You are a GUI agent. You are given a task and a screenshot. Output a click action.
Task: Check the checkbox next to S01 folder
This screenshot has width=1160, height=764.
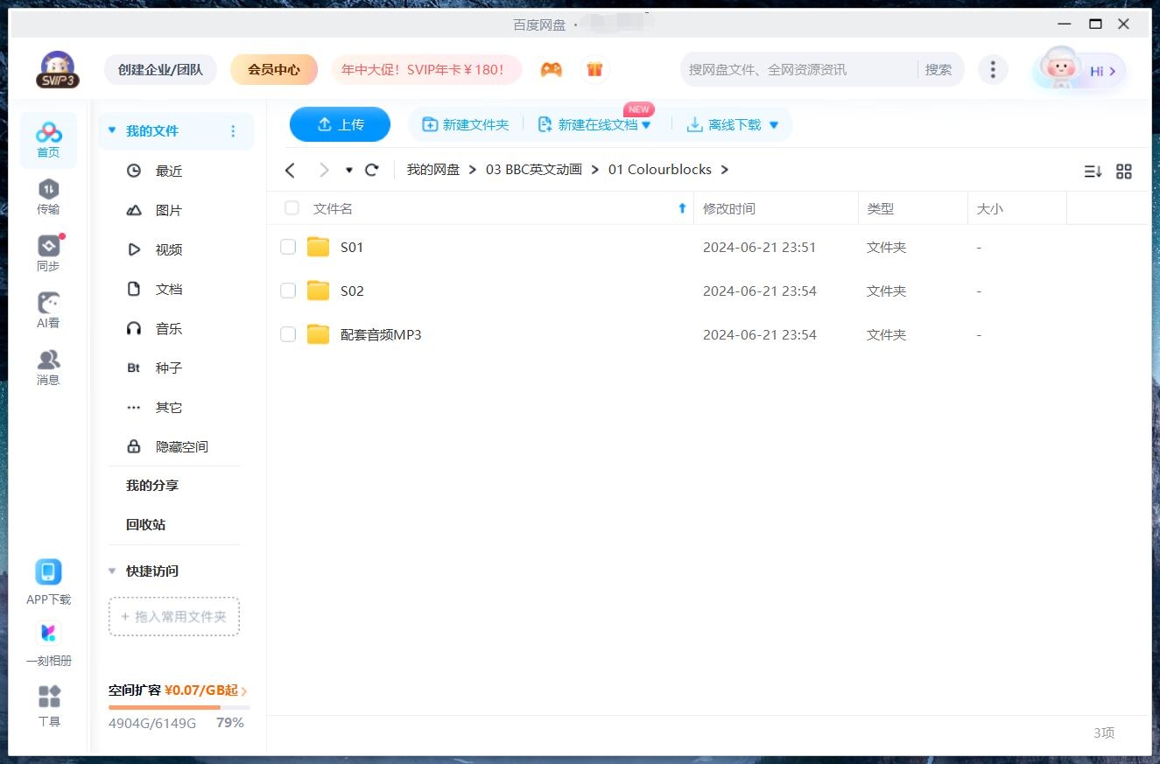pyautogui.click(x=288, y=247)
